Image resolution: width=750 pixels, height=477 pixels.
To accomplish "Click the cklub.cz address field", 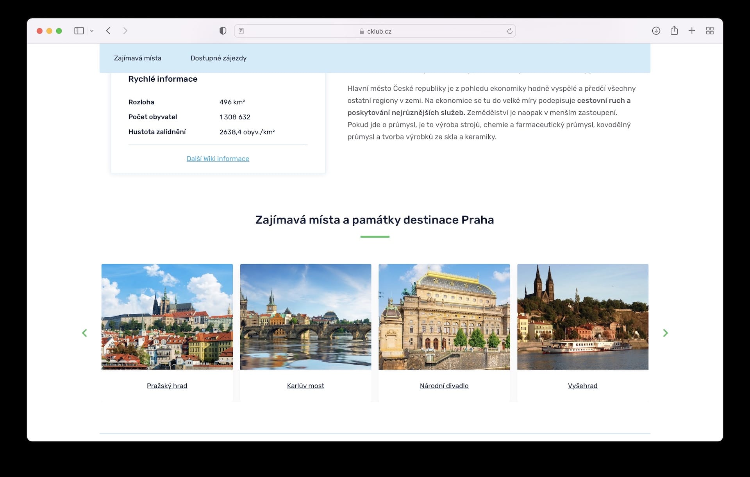I will (x=375, y=31).
